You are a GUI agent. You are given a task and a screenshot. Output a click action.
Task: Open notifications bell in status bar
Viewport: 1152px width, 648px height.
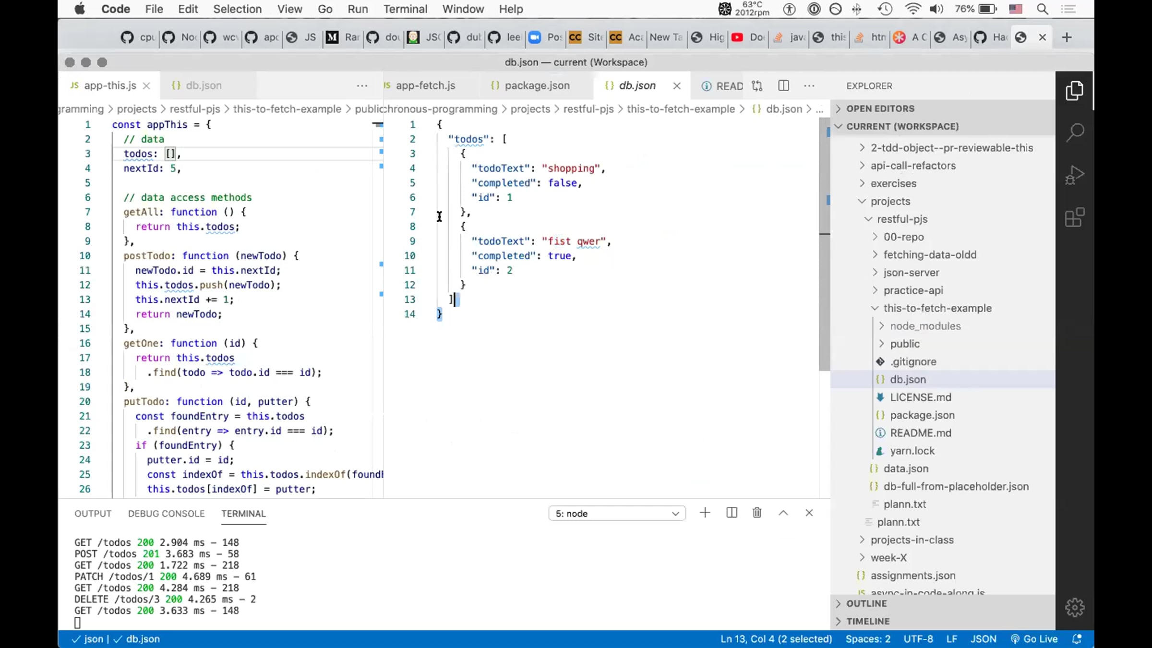click(1077, 639)
